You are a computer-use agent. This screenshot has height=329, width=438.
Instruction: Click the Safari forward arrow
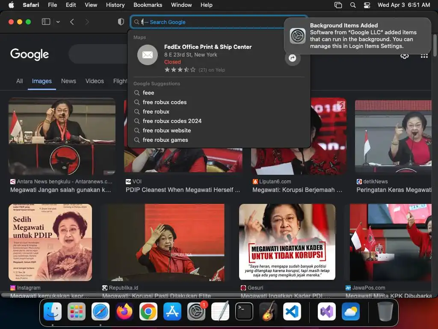[x=87, y=22]
